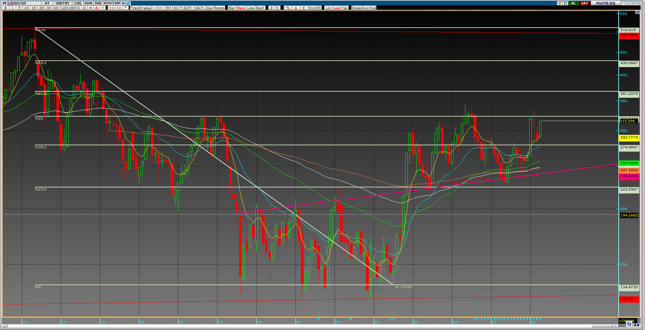The width and height of the screenshot is (645, 330).
Task: Select the H weekly period button
Action: click(90, 8)
